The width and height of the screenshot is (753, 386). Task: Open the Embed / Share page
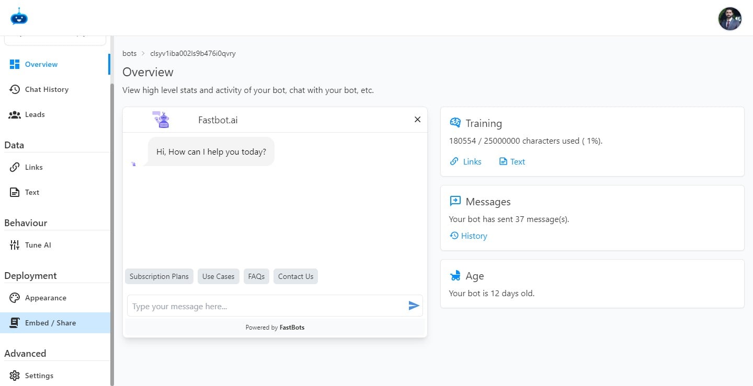pyautogui.click(x=50, y=323)
